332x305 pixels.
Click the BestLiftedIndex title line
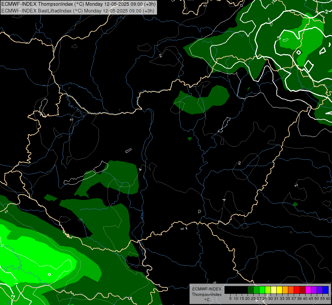point(78,11)
